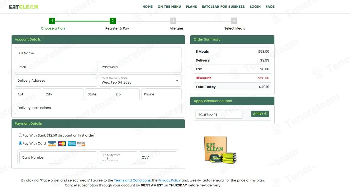Select Pay With Card radio option
The image size is (350, 187).
(20, 143)
